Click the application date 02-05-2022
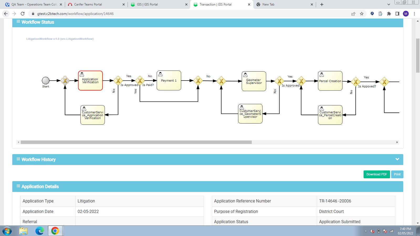 click(88, 212)
